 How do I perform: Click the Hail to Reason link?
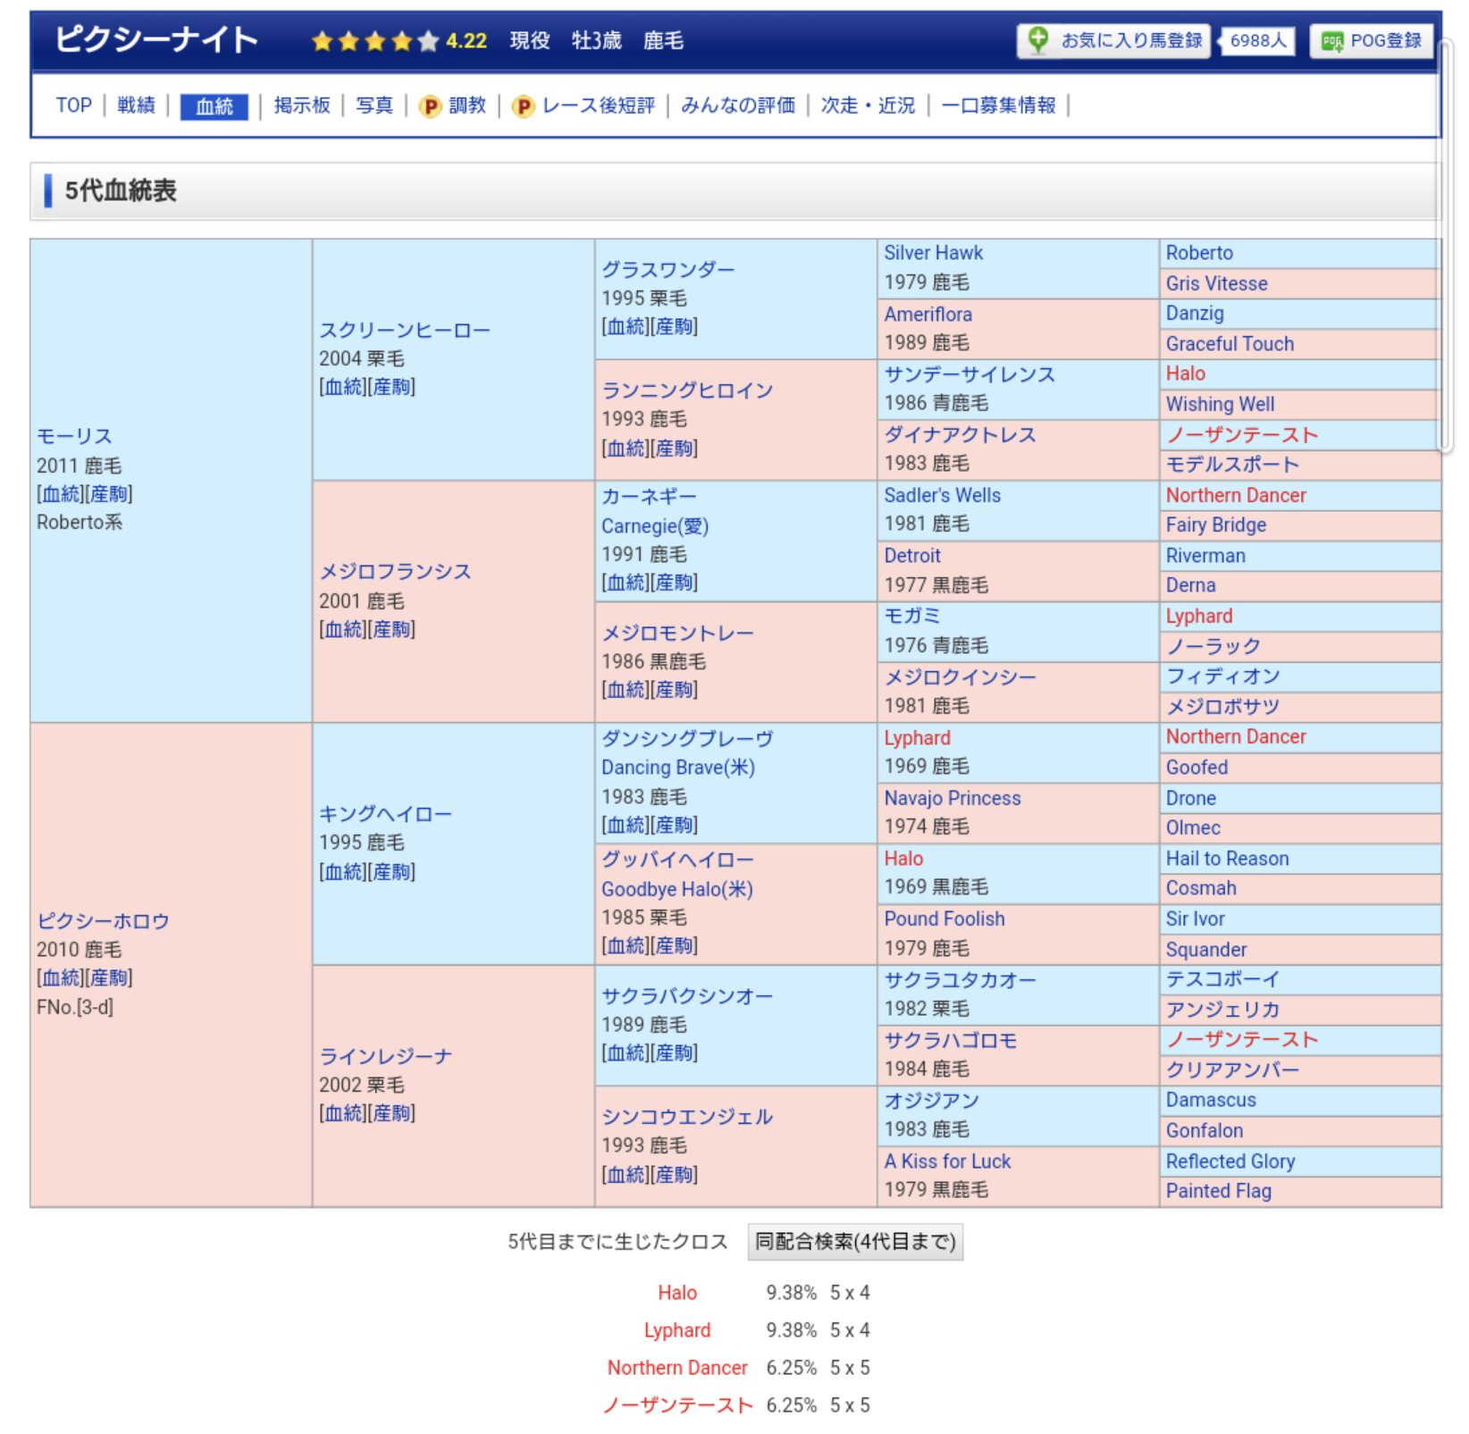[x=1227, y=859]
